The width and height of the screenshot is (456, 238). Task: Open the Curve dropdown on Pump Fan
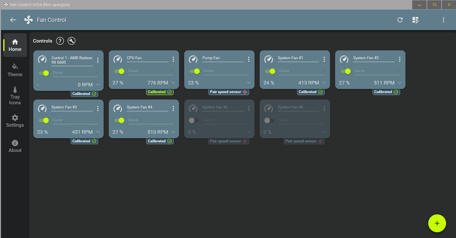coord(227,71)
